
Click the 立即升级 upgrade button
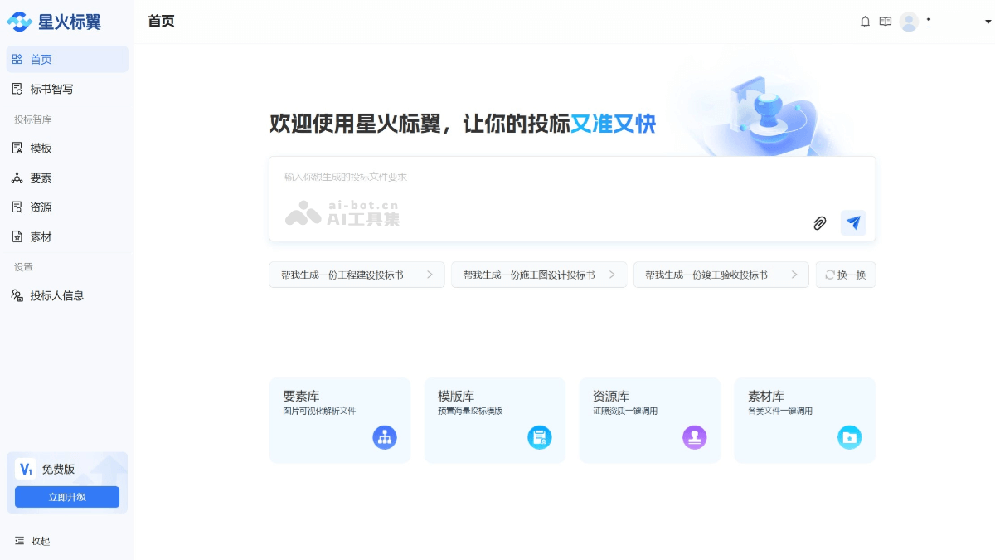click(x=67, y=496)
